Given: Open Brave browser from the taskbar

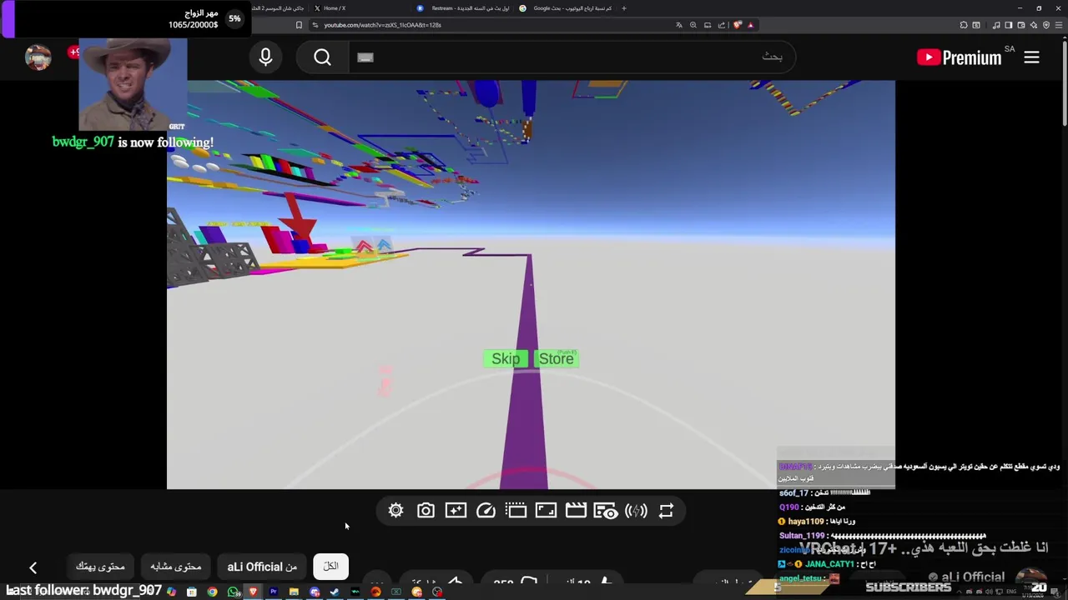Looking at the screenshot, I should (253, 592).
